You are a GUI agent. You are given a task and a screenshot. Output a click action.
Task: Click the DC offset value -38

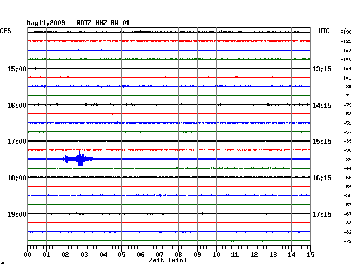point(347,150)
